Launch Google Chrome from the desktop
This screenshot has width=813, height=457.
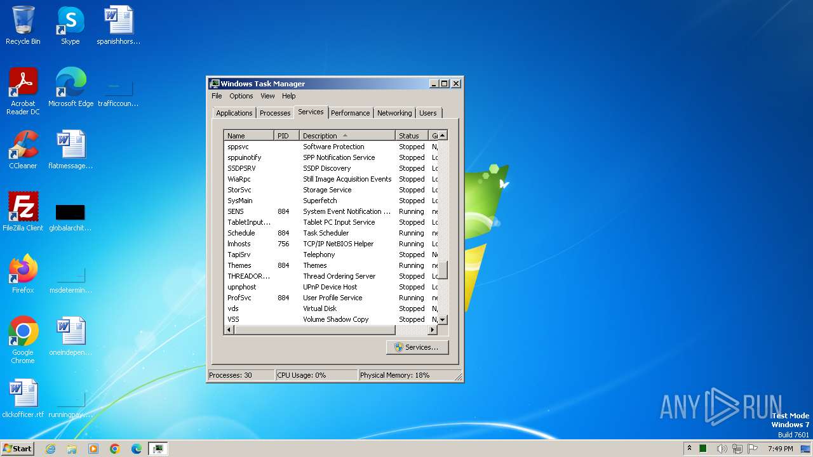click(x=23, y=340)
